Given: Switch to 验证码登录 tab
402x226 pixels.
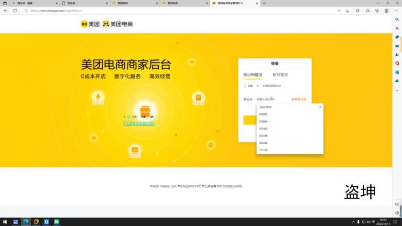Looking at the screenshot, I should [x=253, y=75].
